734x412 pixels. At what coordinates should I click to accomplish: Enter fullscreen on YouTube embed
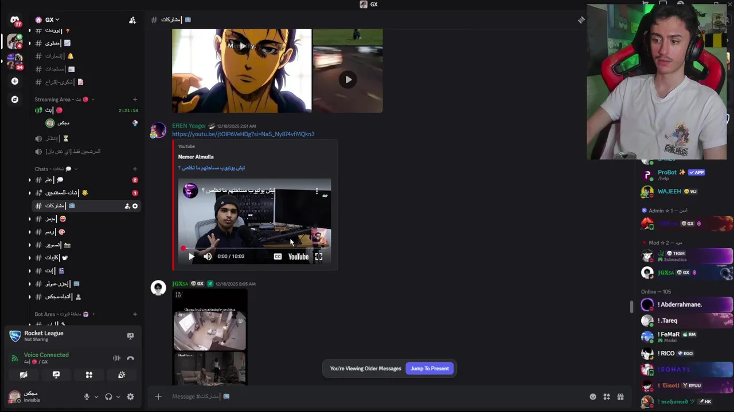click(x=319, y=256)
